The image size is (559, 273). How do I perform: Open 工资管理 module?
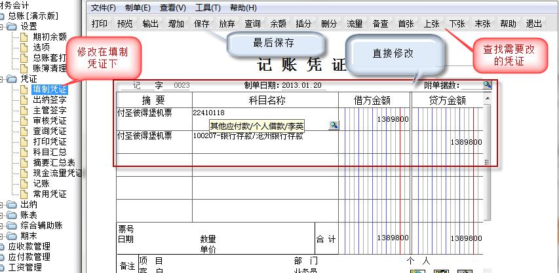[25, 267]
